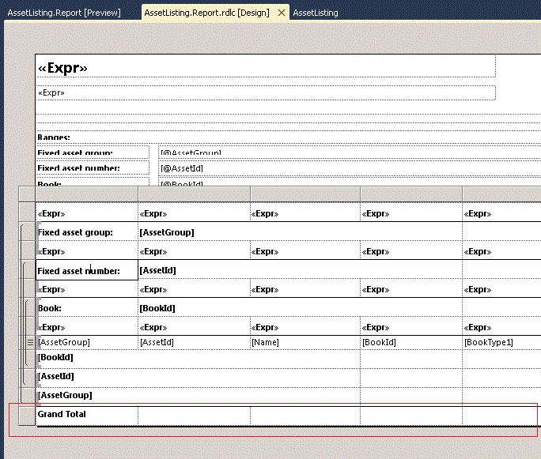Select the [Name] detail cell

tap(305, 342)
